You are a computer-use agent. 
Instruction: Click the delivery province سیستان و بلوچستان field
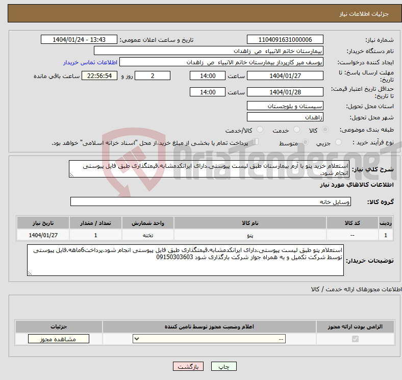[x=285, y=106]
